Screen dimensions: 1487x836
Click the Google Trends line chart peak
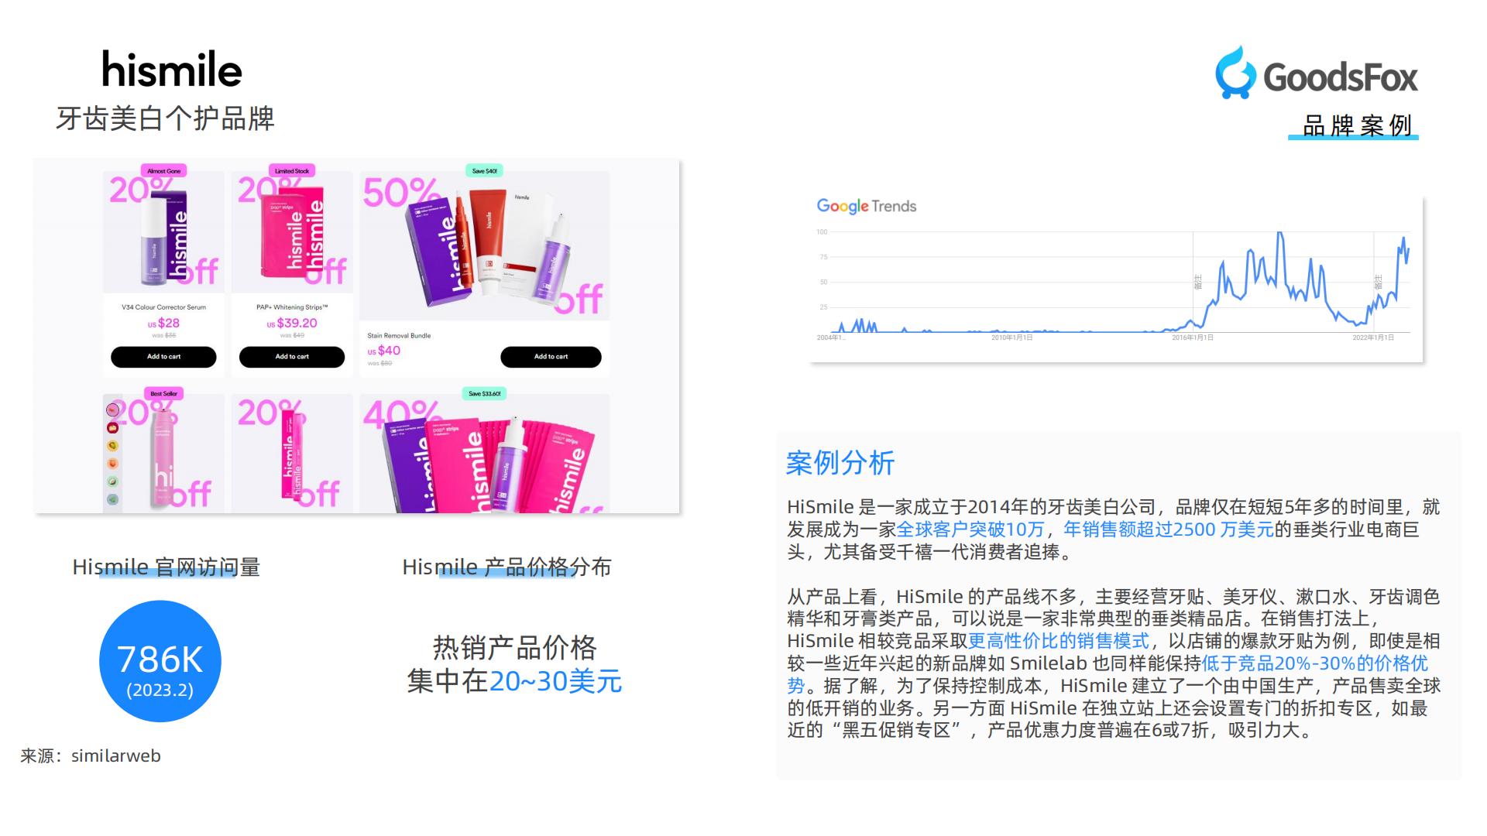(x=1279, y=233)
